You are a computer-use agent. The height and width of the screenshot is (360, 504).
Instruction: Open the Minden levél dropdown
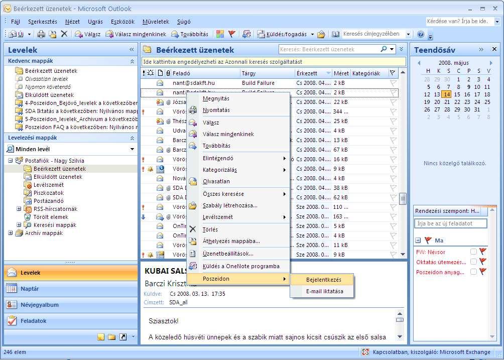pyautogui.click(x=132, y=149)
